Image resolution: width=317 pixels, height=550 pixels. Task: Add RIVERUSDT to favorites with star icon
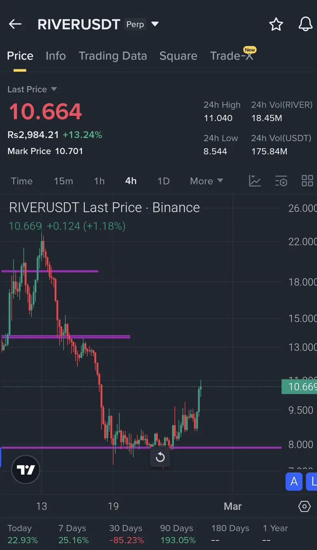coord(276,25)
